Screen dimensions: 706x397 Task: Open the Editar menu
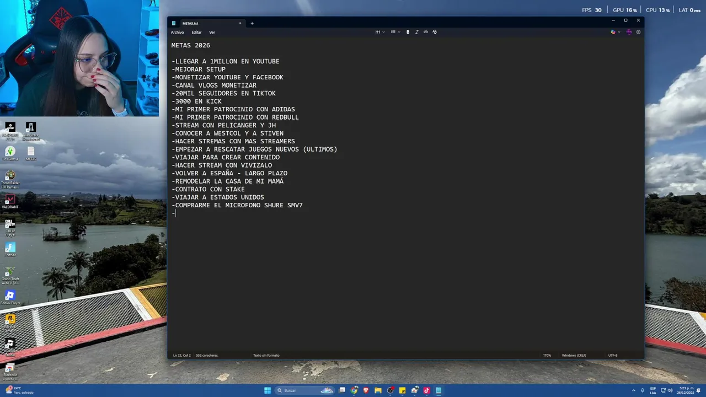(196, 33)
